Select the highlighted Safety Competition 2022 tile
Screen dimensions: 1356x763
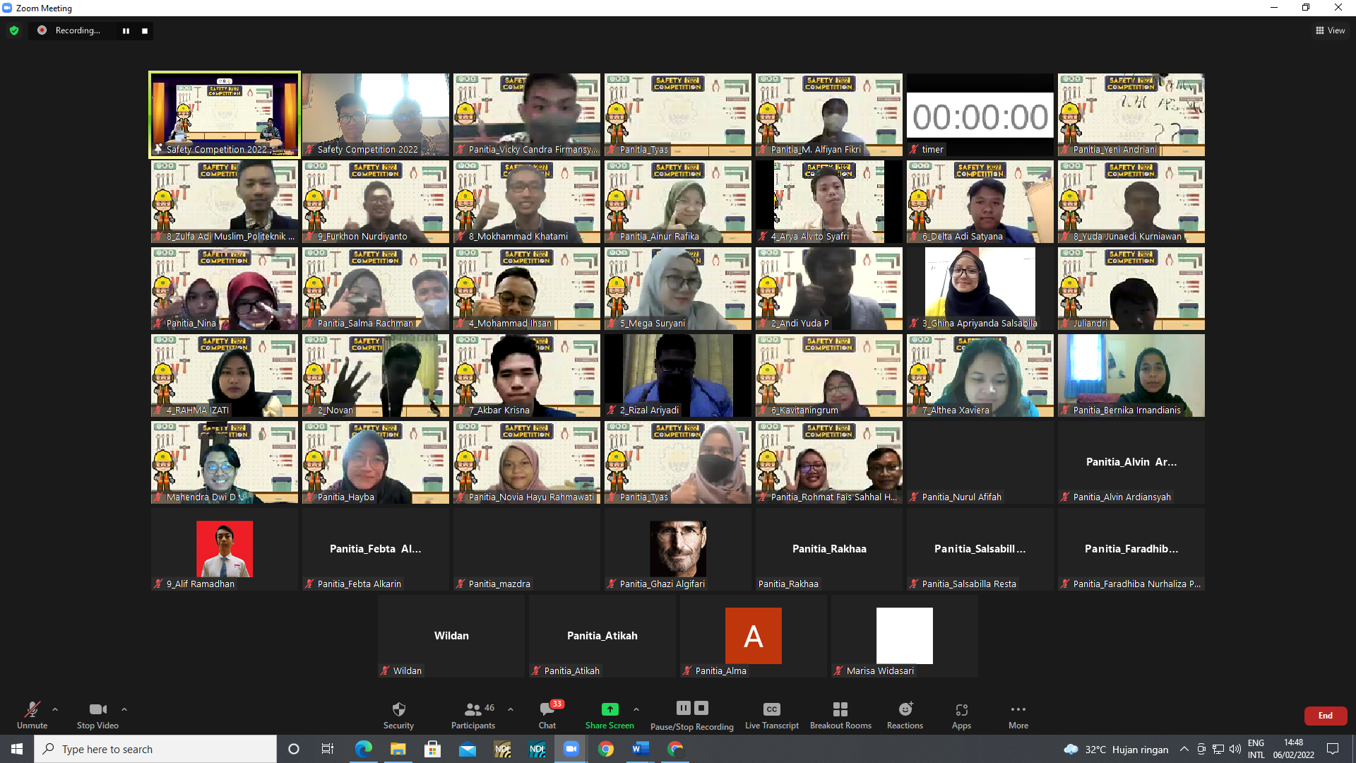tap(225, 114)
